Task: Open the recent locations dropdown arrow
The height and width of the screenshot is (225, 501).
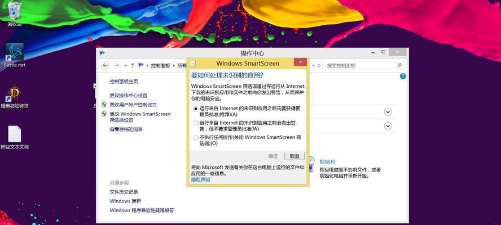Action: click(126, 65)
